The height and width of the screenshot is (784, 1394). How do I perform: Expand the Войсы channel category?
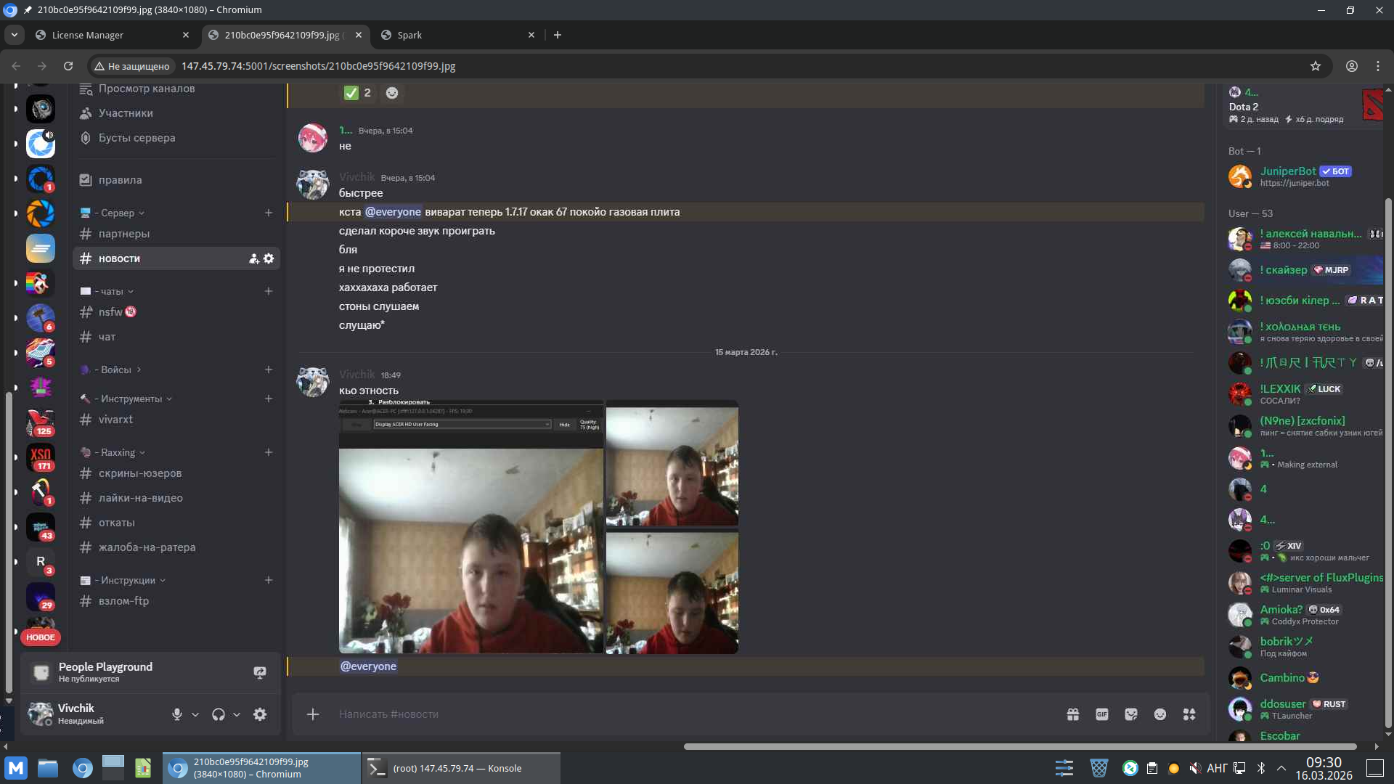point(116,369)
